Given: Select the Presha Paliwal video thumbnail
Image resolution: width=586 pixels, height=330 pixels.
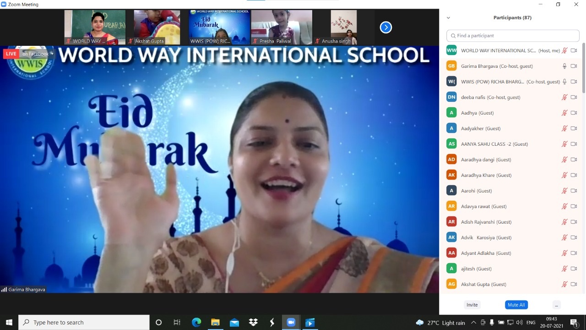Looking at the screenshot, I should pos(282,27).
